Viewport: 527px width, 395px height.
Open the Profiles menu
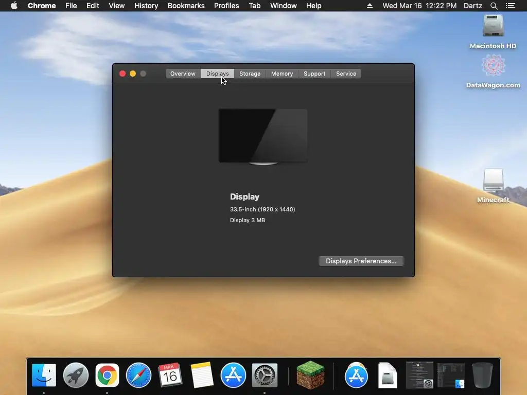point(226,6)
